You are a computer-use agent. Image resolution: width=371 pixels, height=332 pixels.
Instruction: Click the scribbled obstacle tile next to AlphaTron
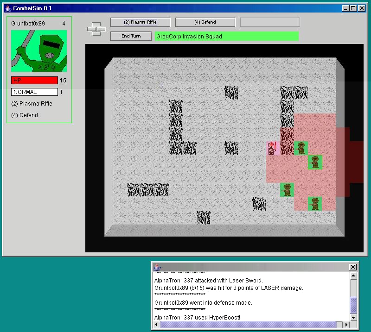pos(287,148)
